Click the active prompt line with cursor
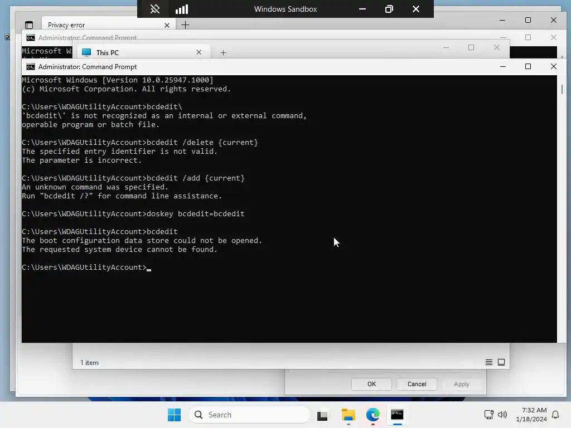571x428 pixels. (x=86, y=267)
